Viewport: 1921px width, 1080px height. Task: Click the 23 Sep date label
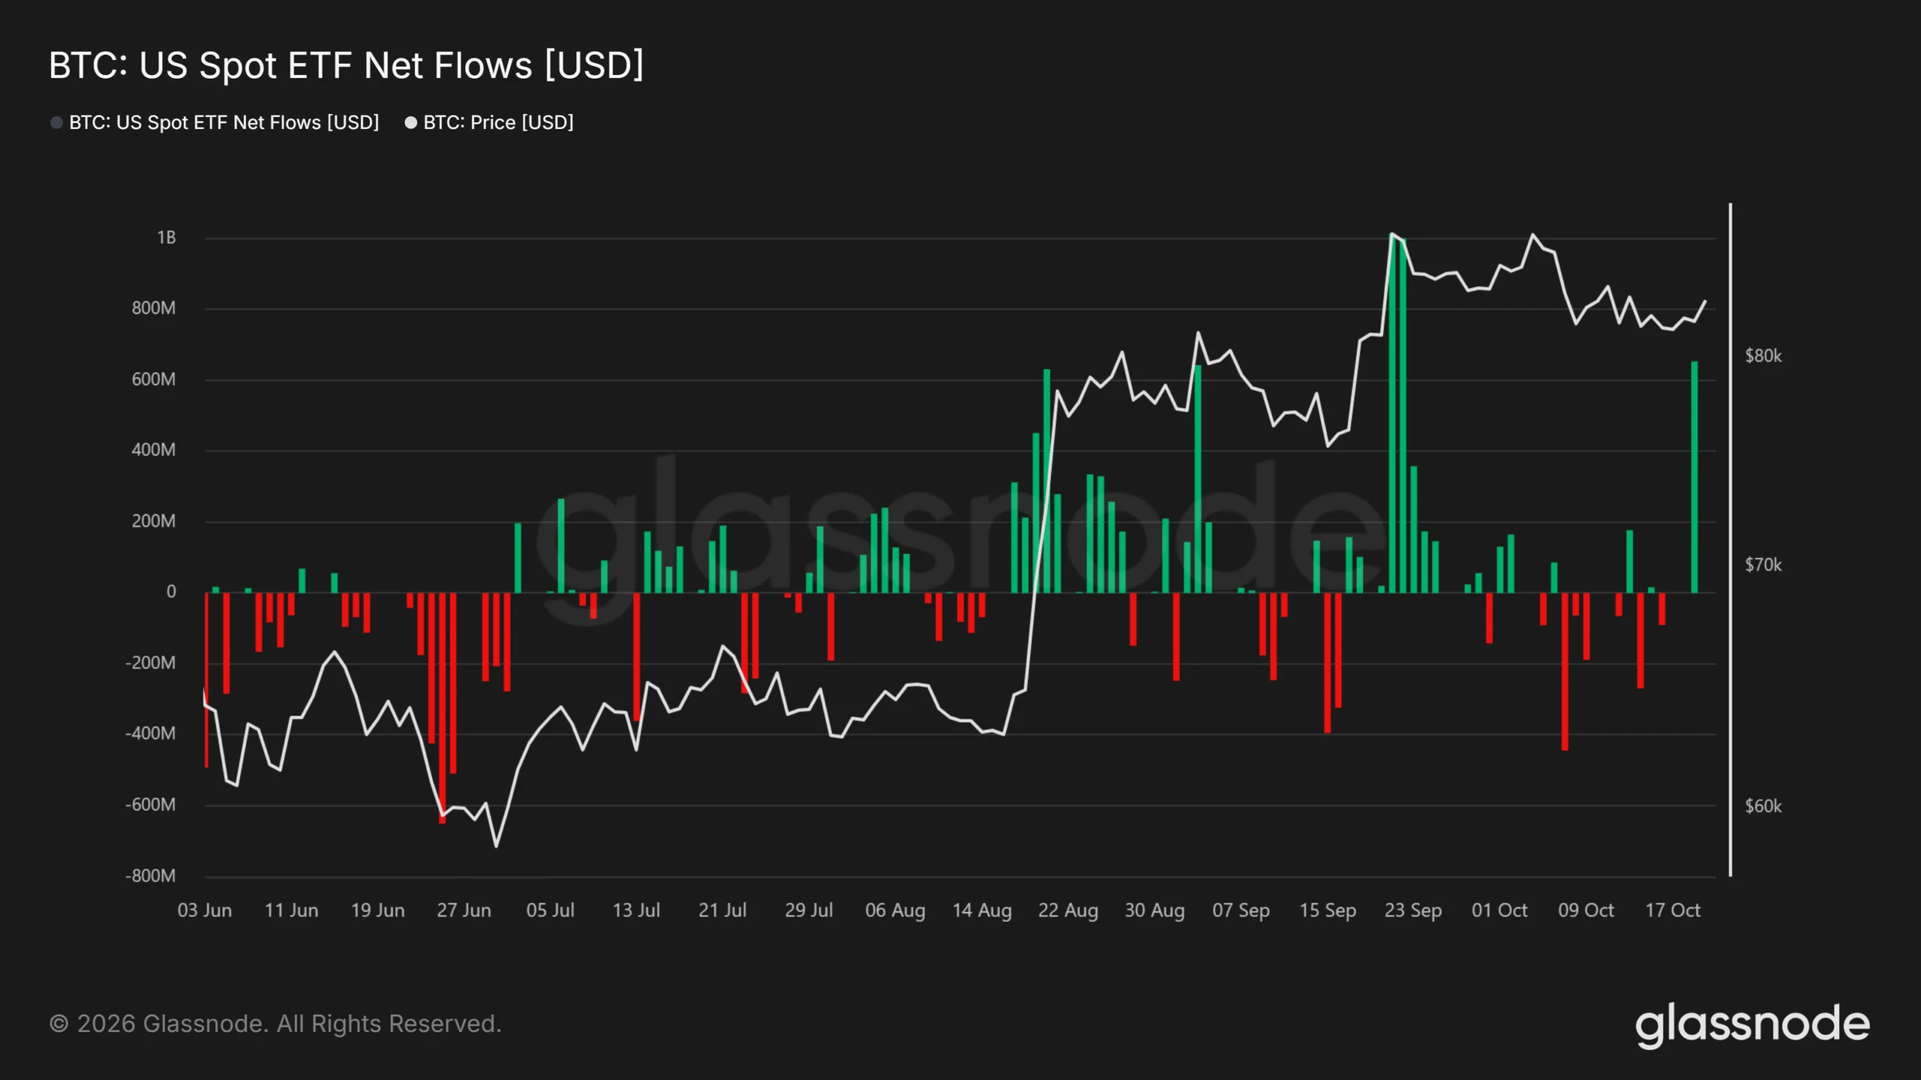click(1413, 910)
